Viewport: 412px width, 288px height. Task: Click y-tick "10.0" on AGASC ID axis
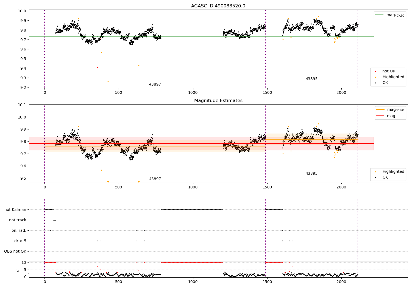click(x=22, y=11)
